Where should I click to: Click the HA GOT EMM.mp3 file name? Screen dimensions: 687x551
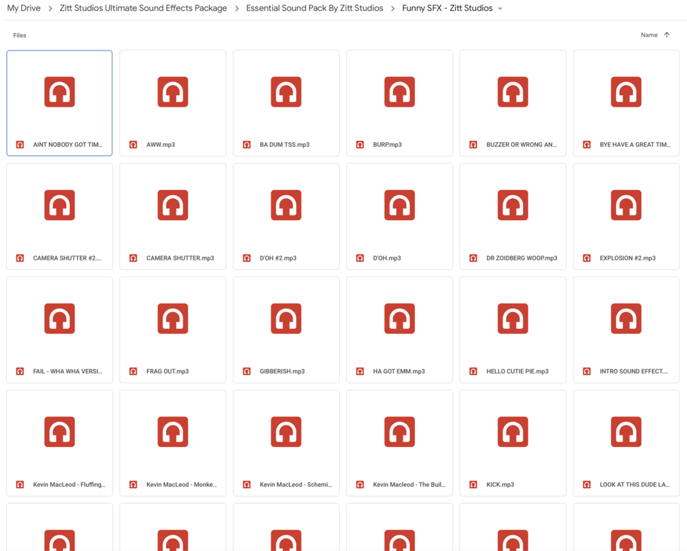click(399, 371)
